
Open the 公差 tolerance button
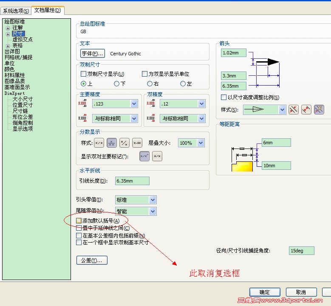point(92,260)
